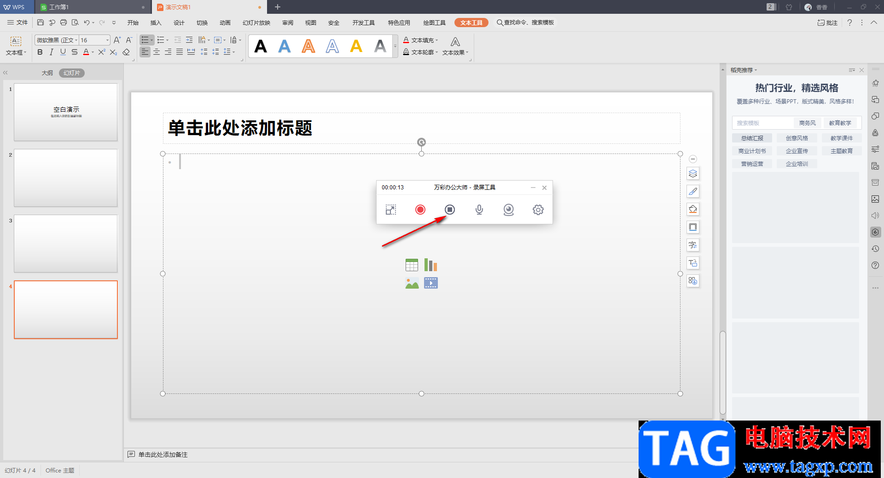Click the print icon in quick toolbar

[64, 23]
